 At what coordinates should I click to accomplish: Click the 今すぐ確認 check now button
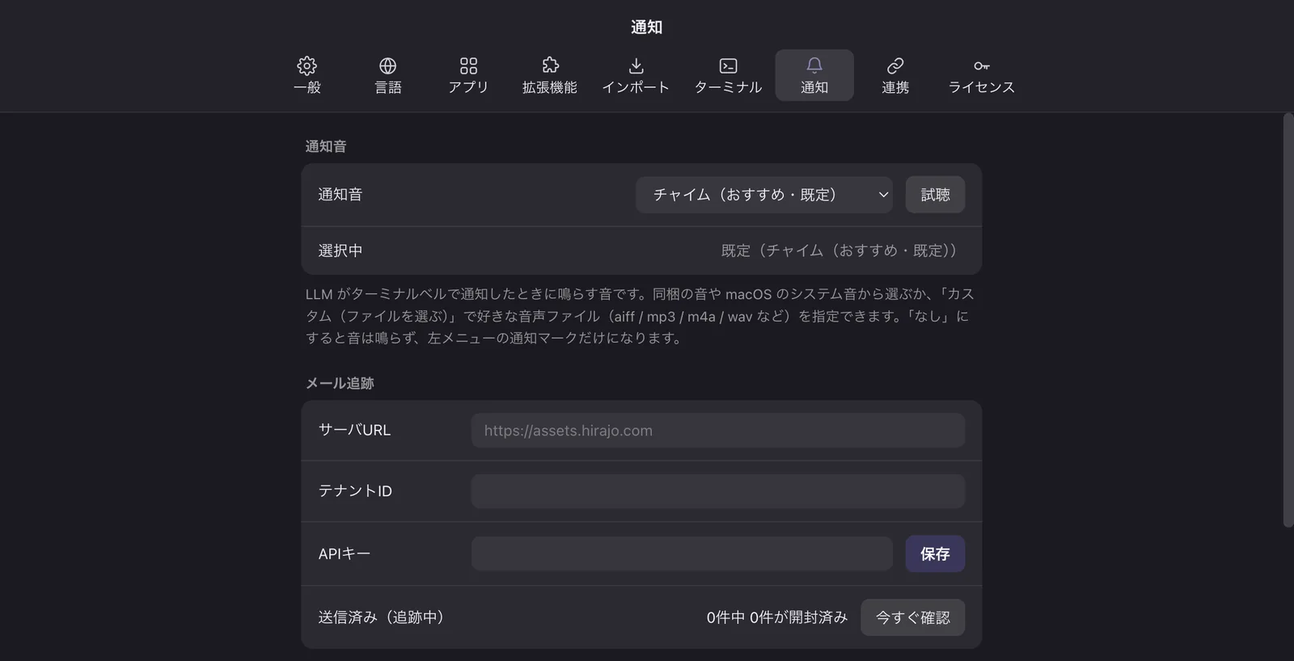[x=912, y=617]
